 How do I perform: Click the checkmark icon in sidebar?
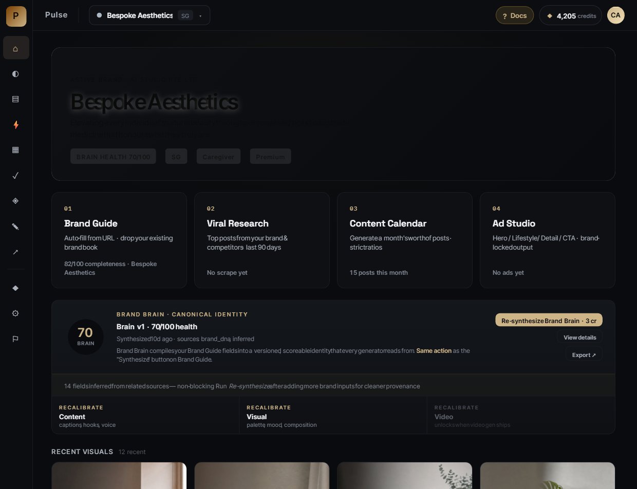click(x=16, y=176)
